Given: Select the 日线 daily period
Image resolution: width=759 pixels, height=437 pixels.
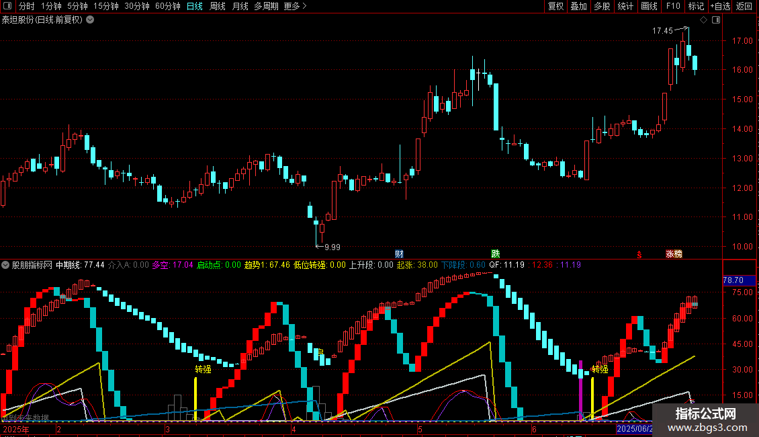Looking at the screenshot, I should [195, 6].
